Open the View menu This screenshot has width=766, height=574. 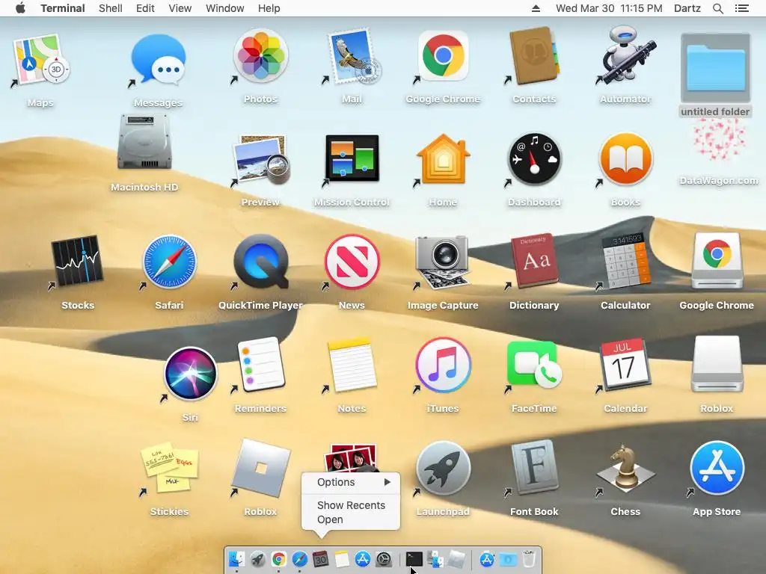tap(180, 8)
